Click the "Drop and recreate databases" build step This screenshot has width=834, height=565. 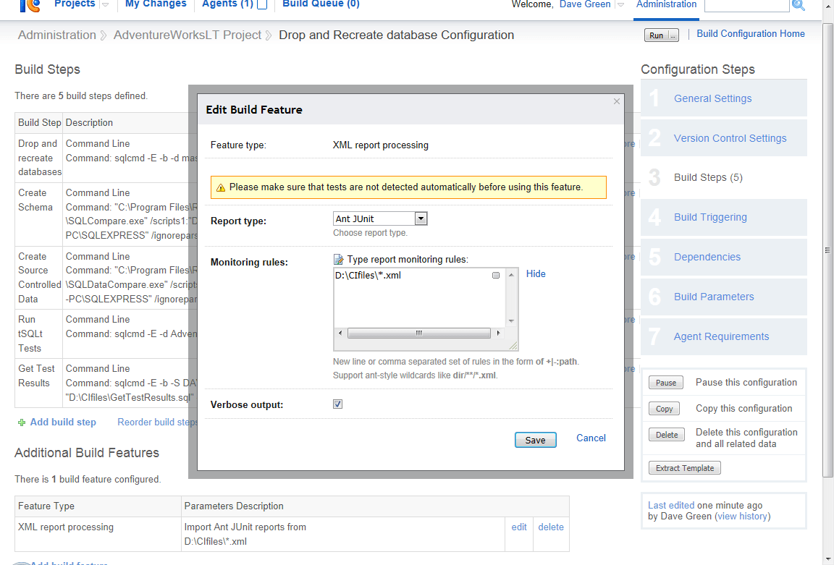point(39,158)
